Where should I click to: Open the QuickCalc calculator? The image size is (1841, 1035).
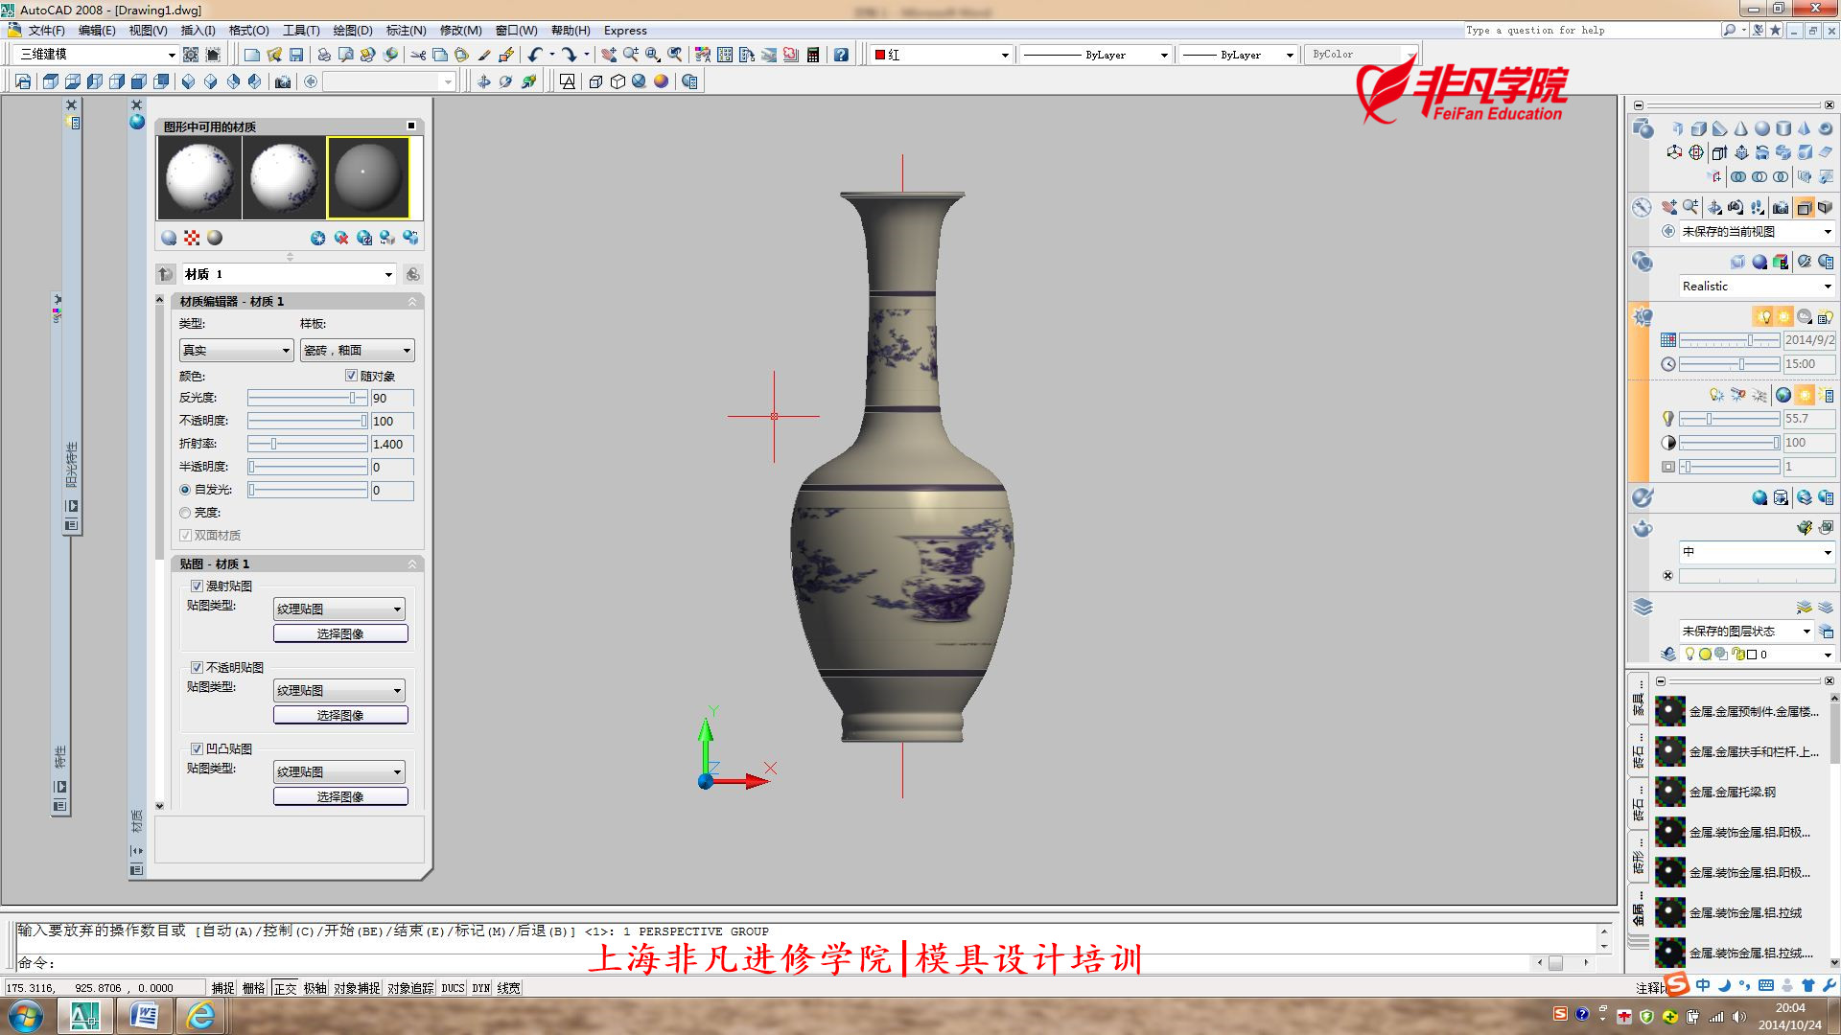(x=813, y=56)
